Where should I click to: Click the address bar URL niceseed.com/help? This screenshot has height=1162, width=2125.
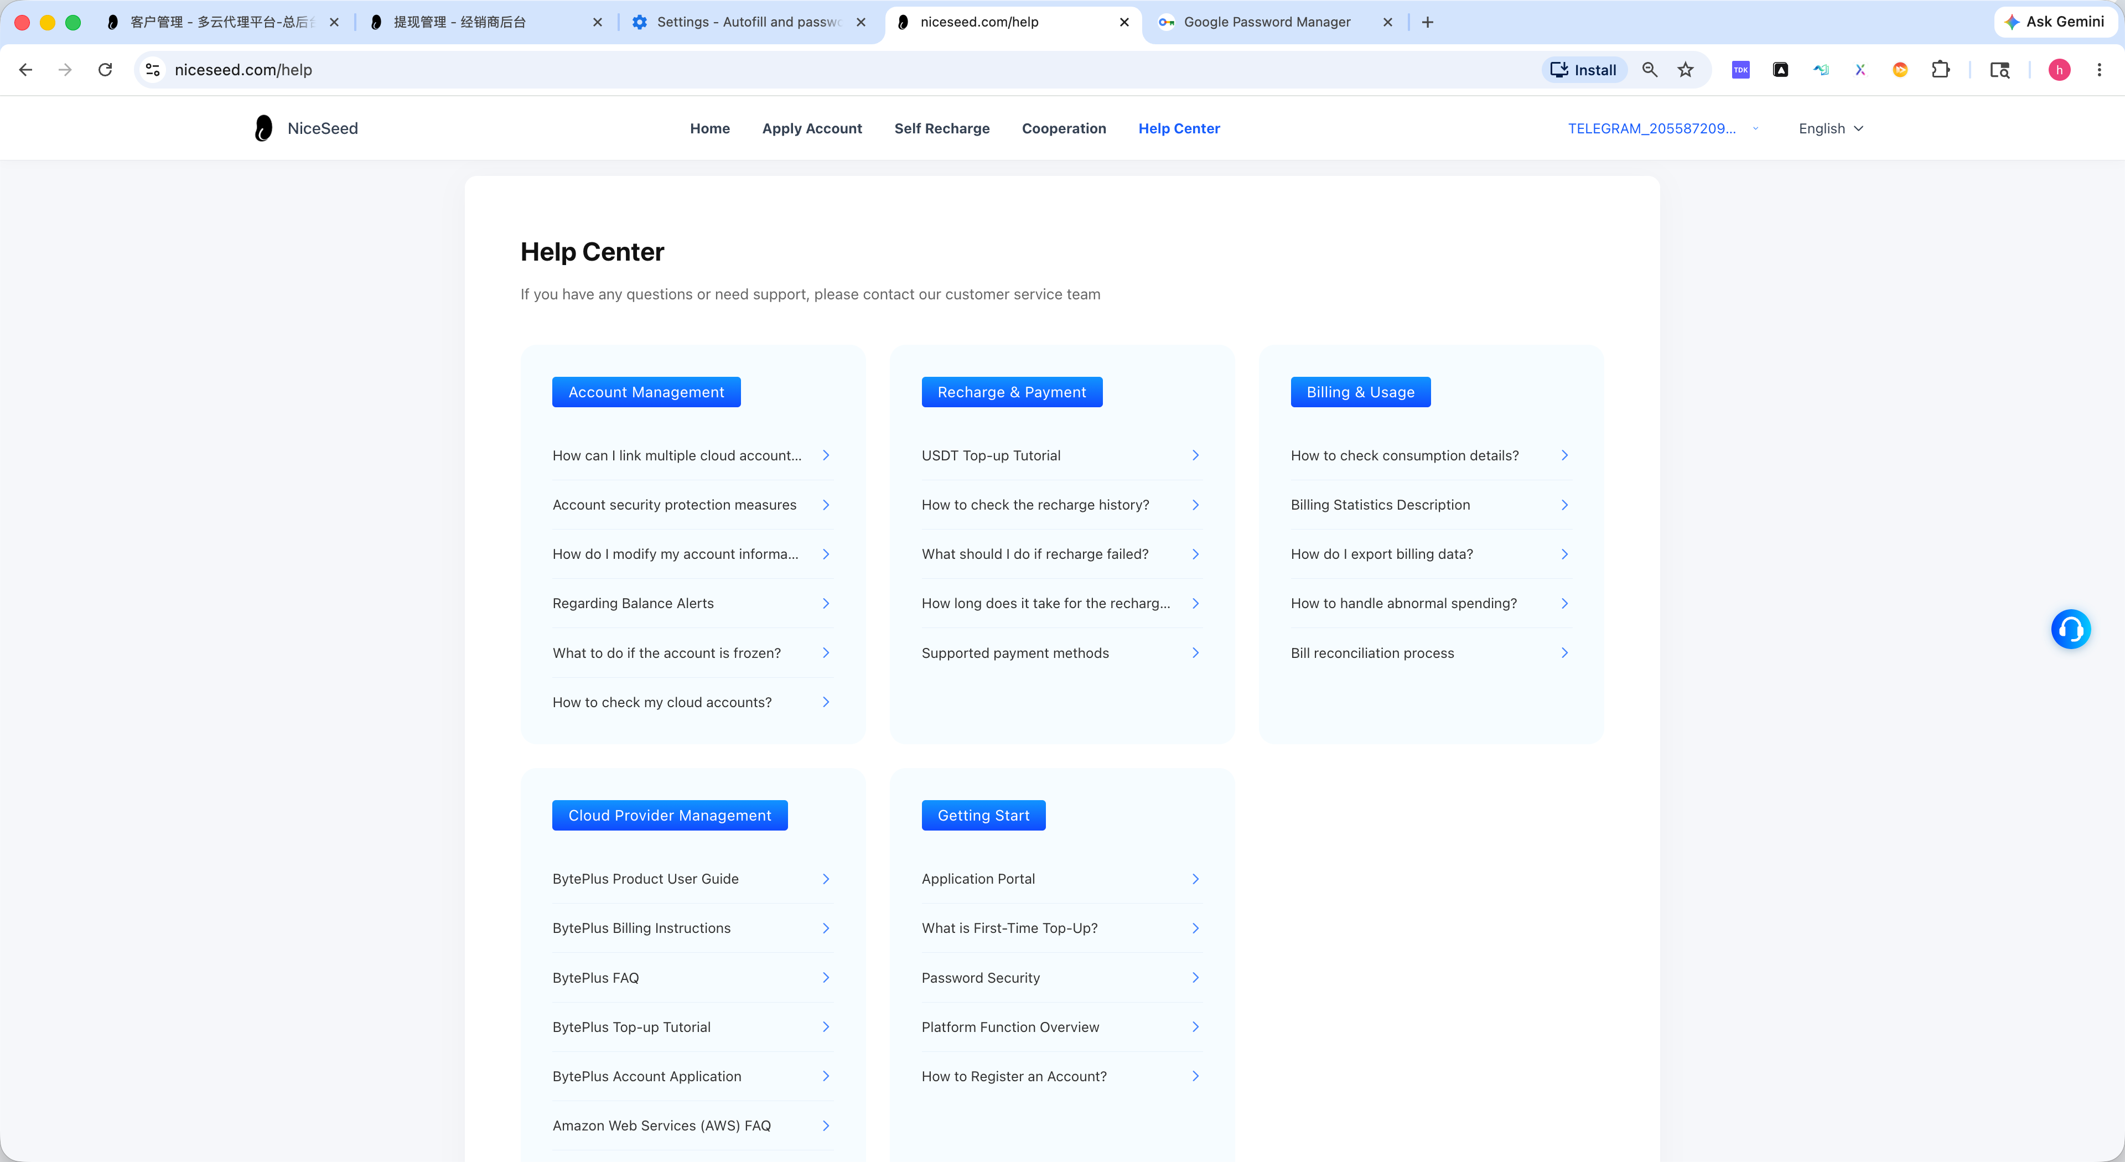pos(243,70)
